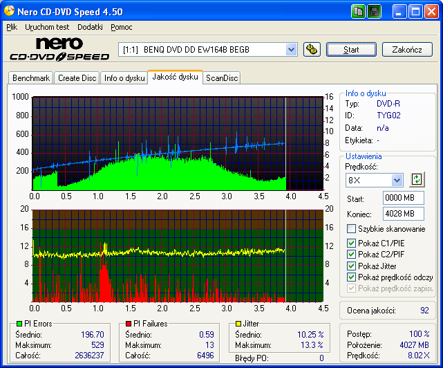443x368 pixels.
Task: Open the drive options icon beside drive selector
Action: click(x=312, y=50)
